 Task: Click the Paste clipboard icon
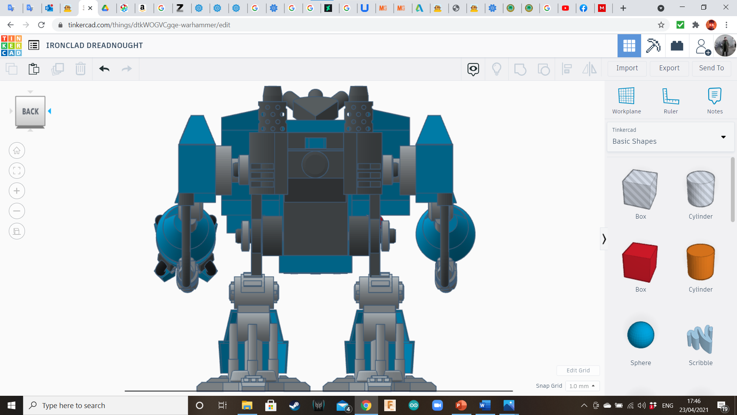[34, 69]
